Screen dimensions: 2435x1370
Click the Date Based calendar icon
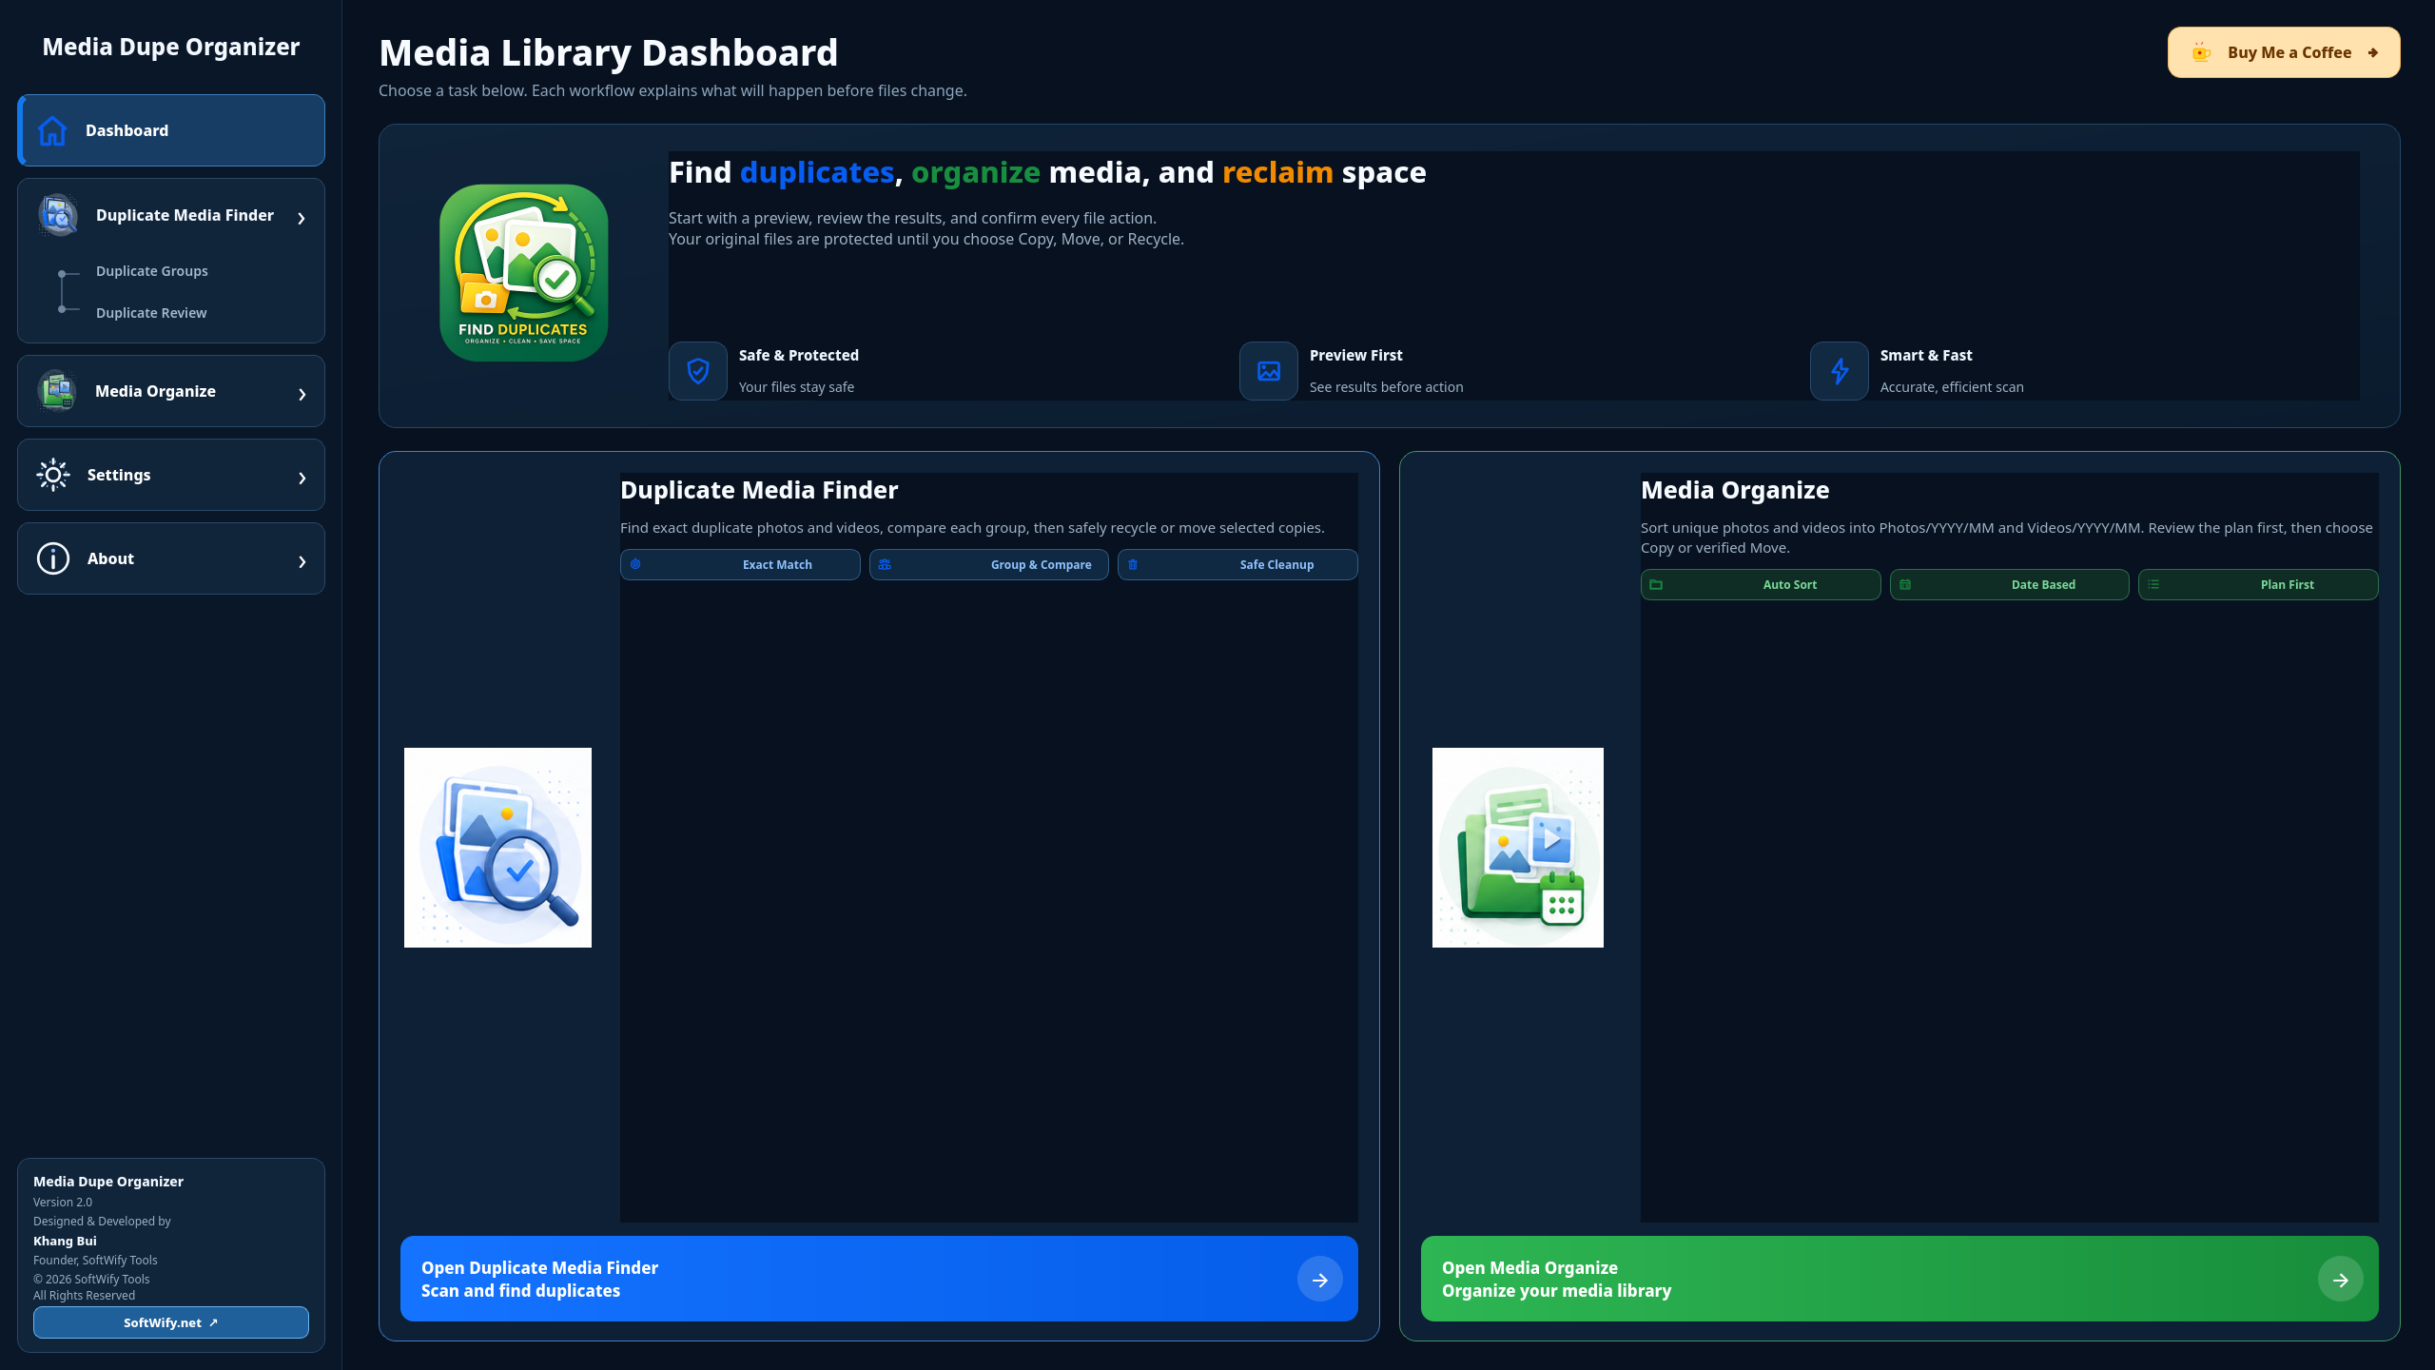click(x=1905, y=584)
